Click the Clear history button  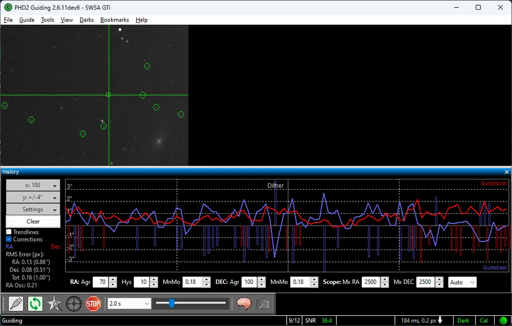pyautogui.click(x=33, y=221)
